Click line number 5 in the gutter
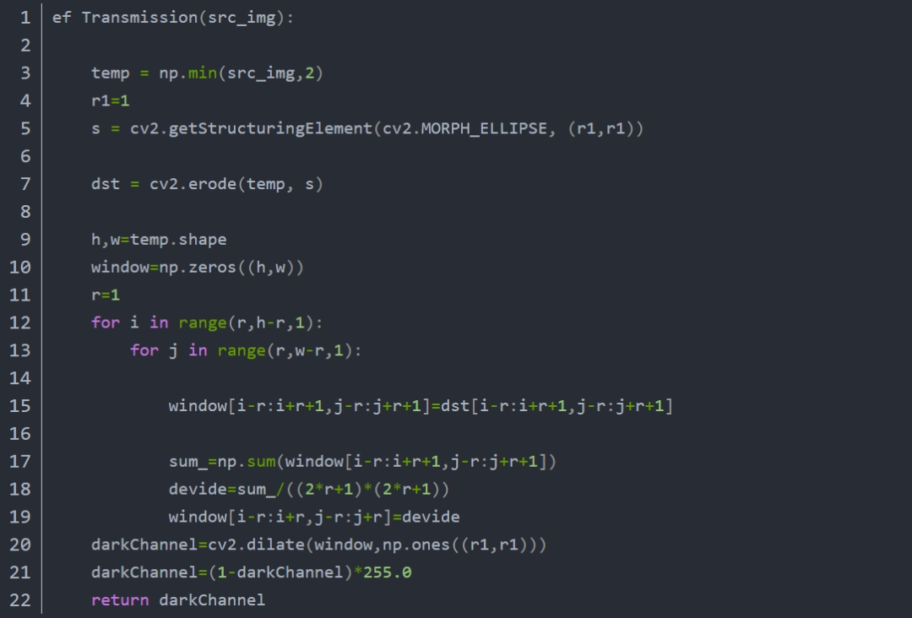 pos(25,128)
